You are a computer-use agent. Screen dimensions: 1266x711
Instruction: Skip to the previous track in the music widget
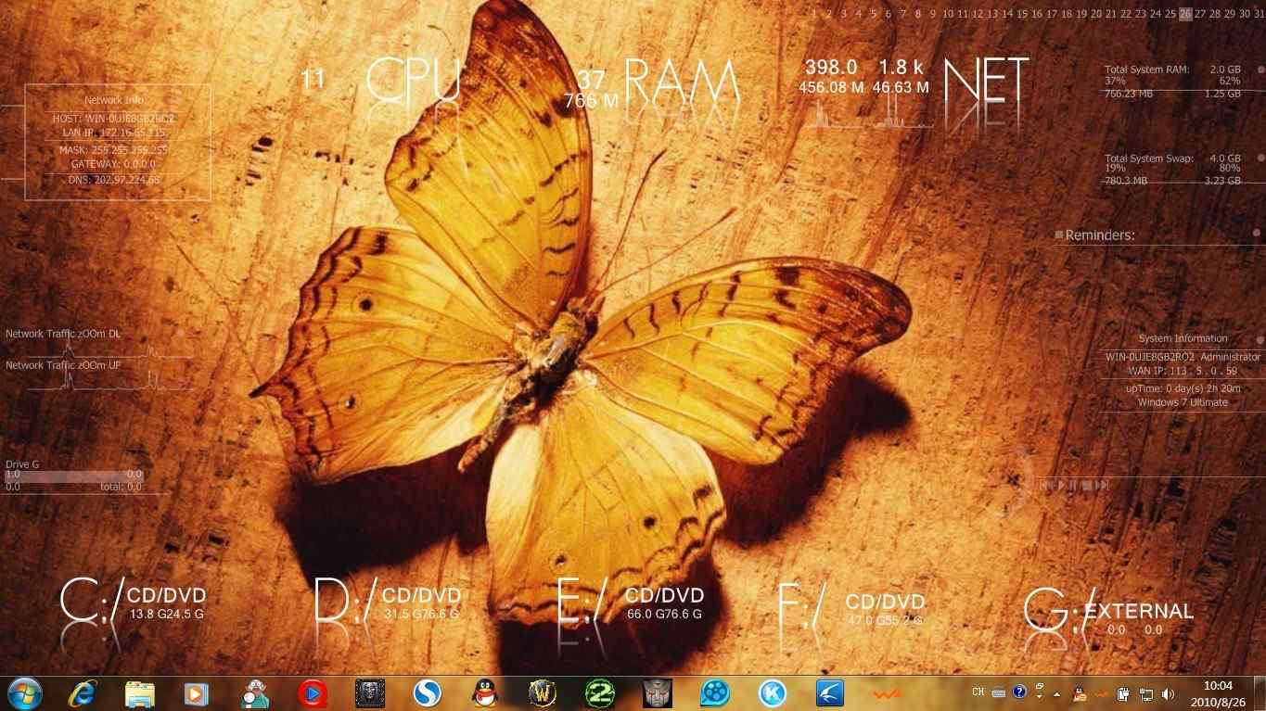(1047, 485)
